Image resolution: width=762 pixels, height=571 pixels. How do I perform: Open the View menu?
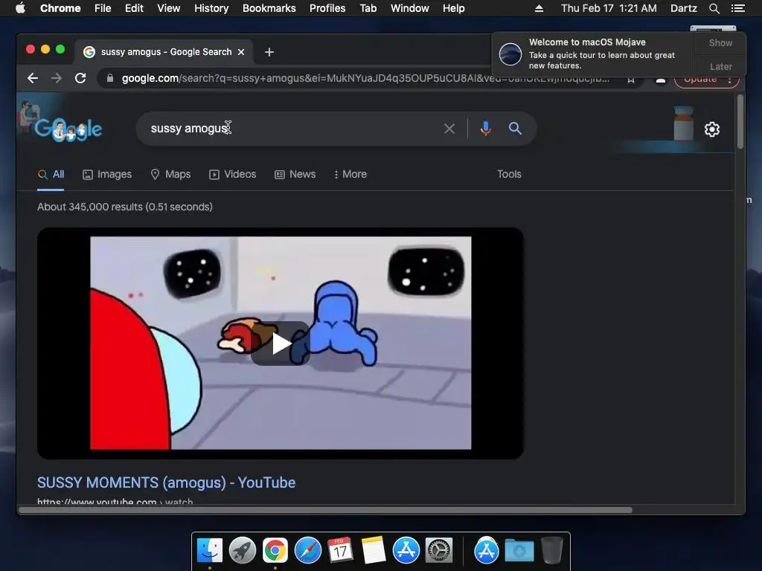pyautogui.click(x=169, y=8)
